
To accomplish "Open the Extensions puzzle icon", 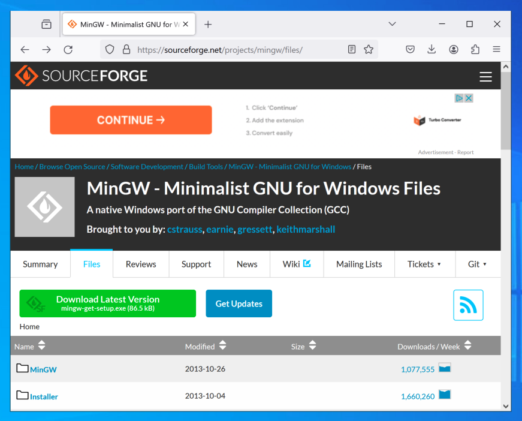I will (x=475, y=50).
